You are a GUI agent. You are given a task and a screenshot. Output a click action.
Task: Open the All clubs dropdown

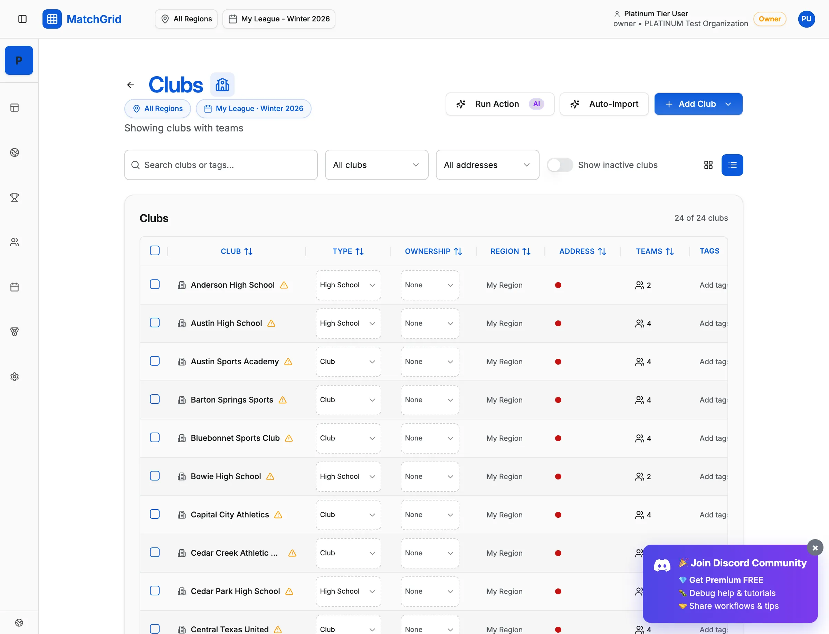coord(377,165)
